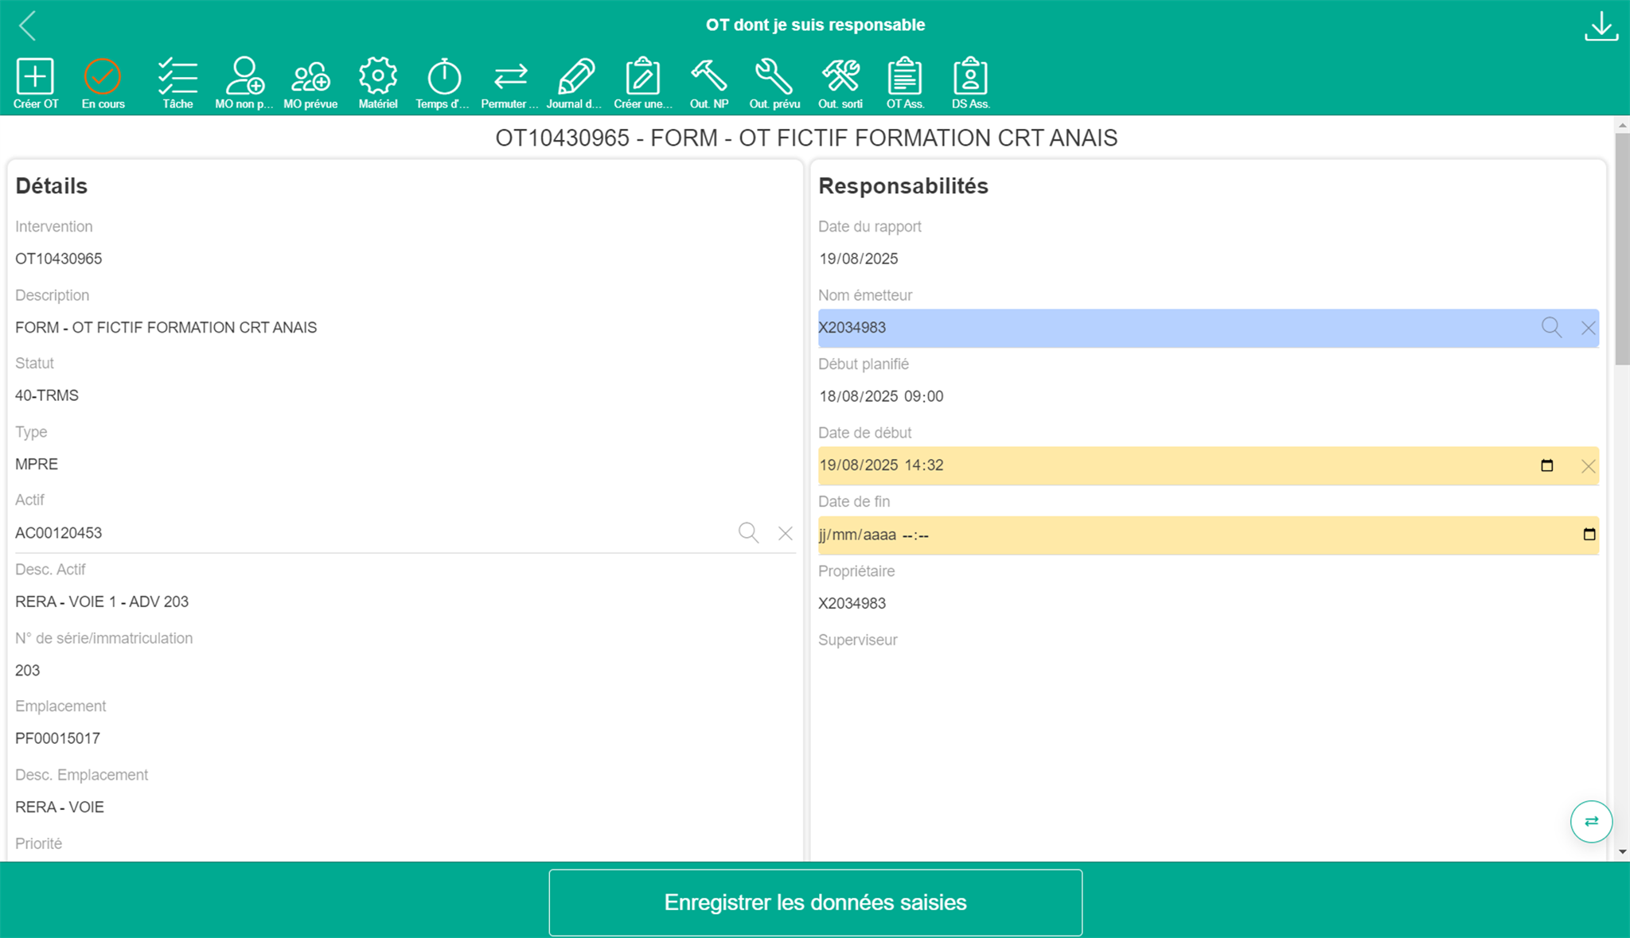Open the Matériel gear icon
The height and width of the screenshot is (938, 1630).
tap(377, 77)
